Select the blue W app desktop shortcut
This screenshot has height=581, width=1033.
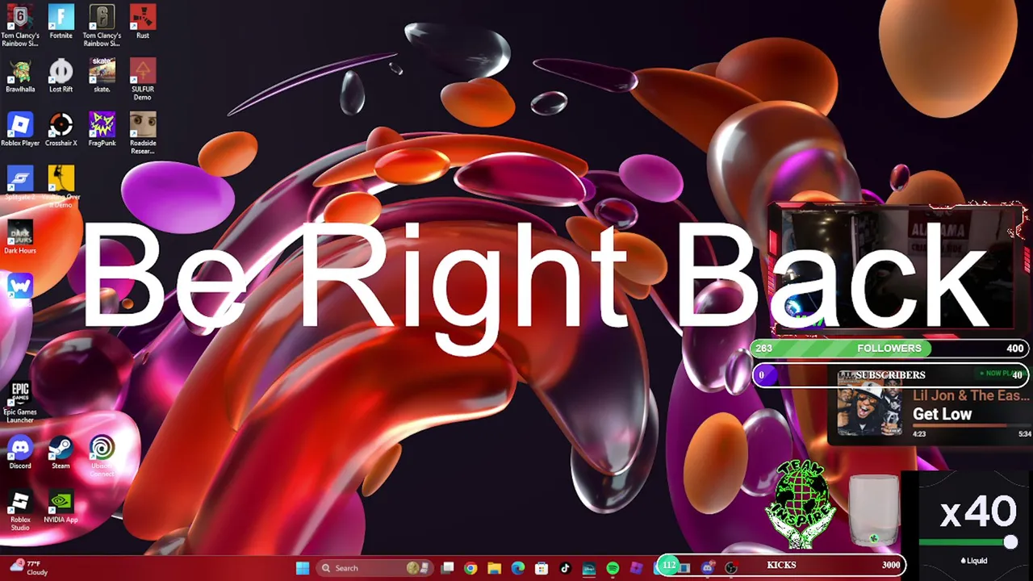20,286
